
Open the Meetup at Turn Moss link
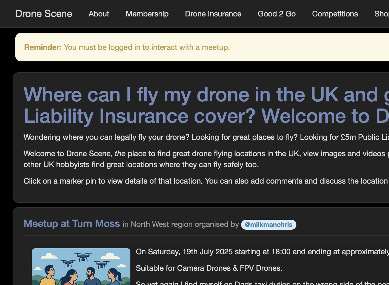[72, 224]
